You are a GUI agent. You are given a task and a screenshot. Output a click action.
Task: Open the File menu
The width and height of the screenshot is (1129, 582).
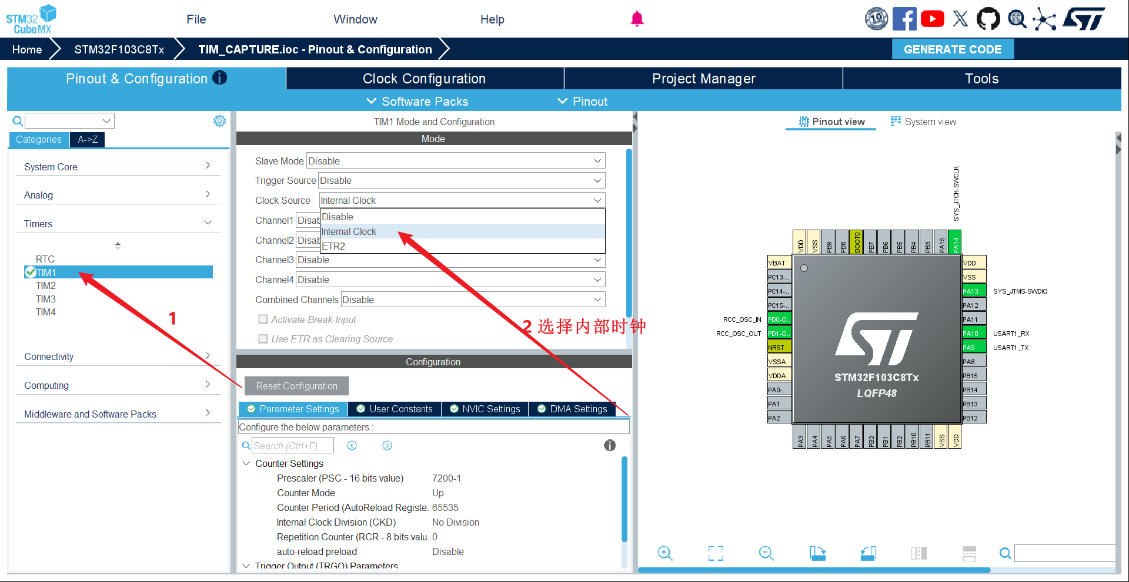click(x=196, y=19)
